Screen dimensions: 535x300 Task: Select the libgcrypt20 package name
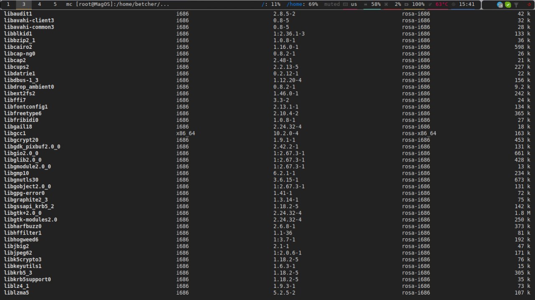click(21, 140)
